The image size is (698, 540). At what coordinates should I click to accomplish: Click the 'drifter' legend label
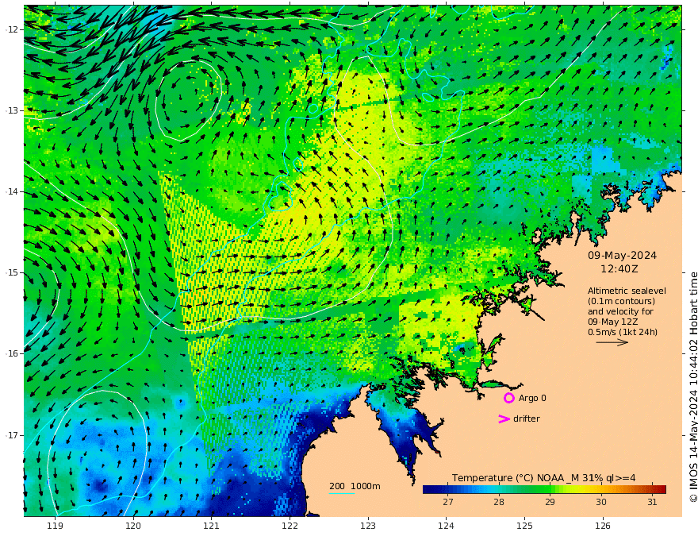tap(527, 418)
